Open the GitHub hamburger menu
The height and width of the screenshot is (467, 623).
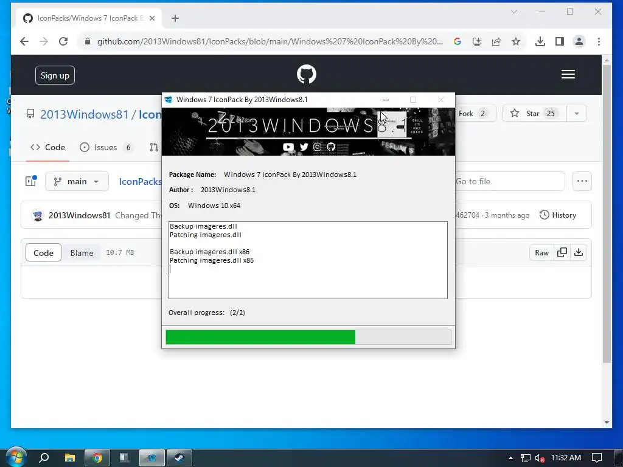point(568,74)
